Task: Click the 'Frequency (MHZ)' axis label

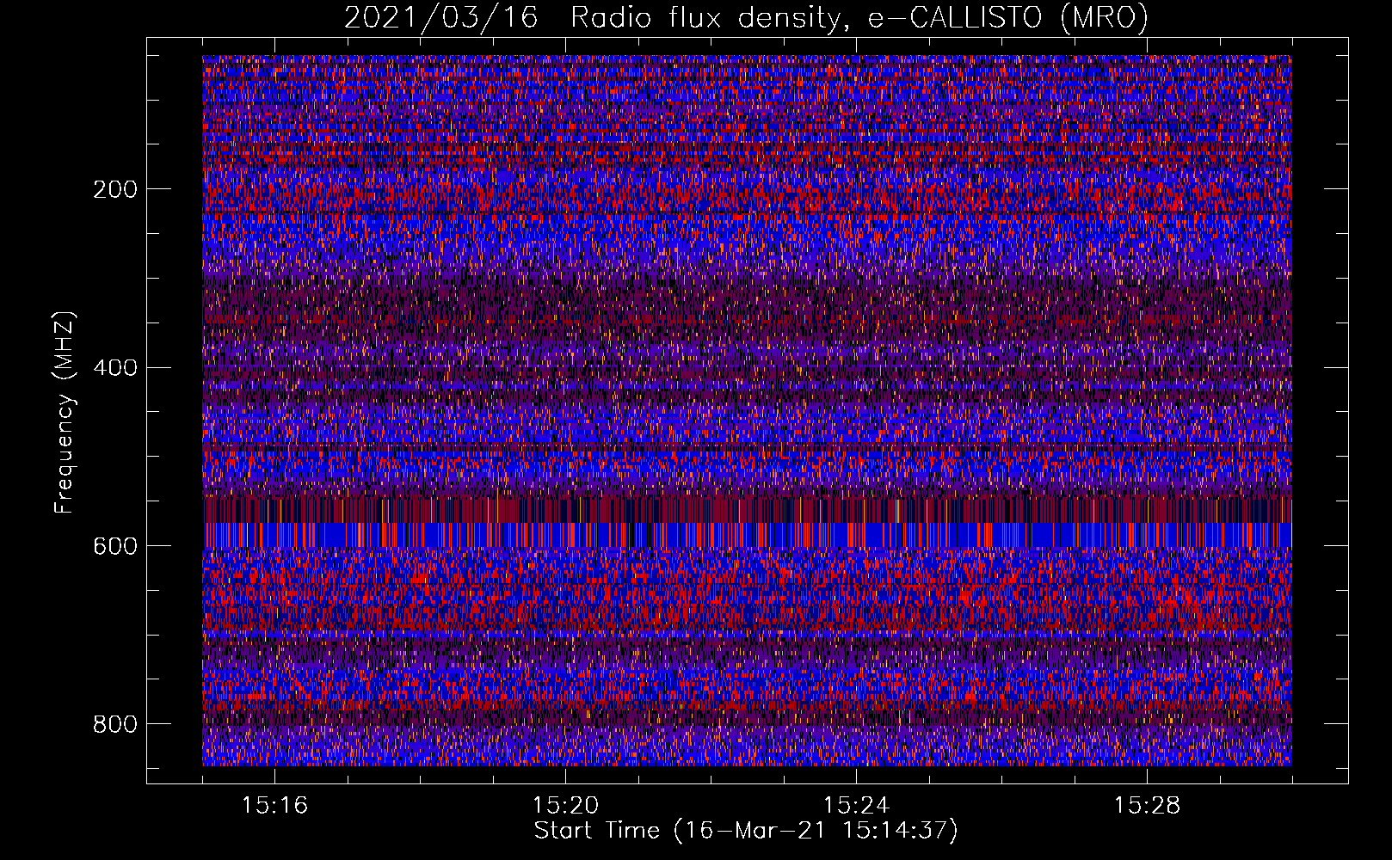Action: 65,412
